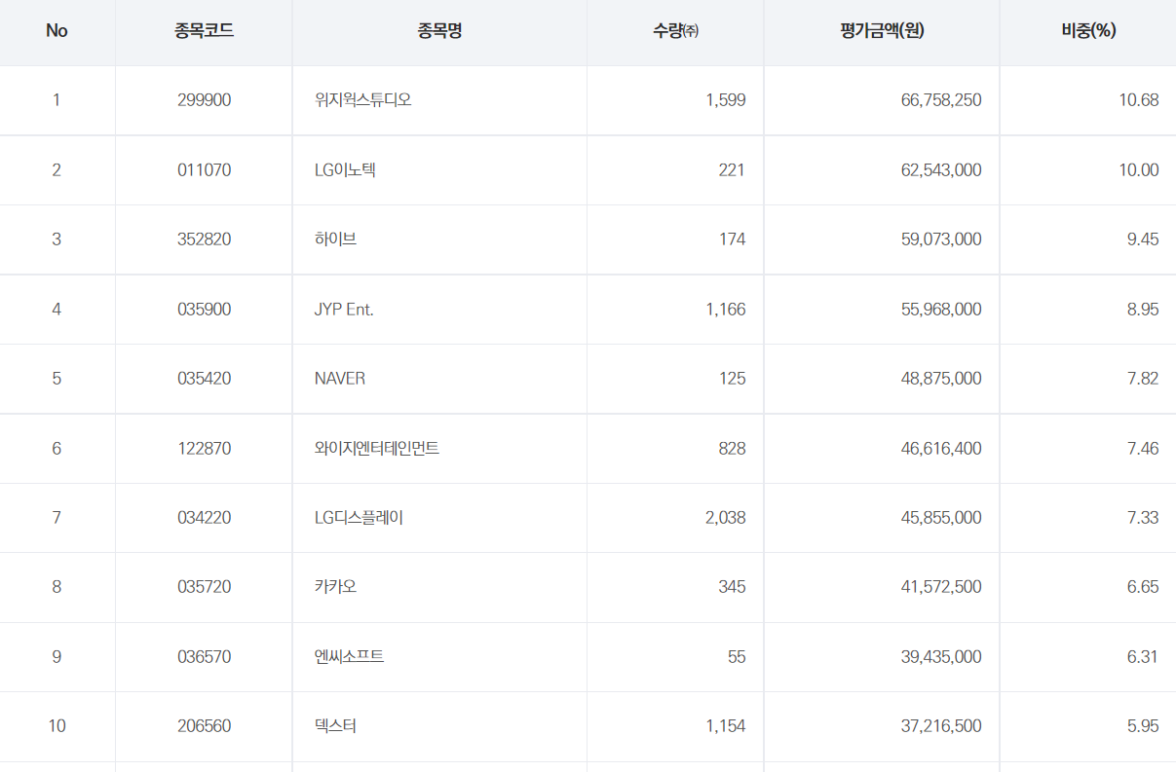Click quantity value 221
This screenshot has height=772, width=1176.
coord(732,170)
